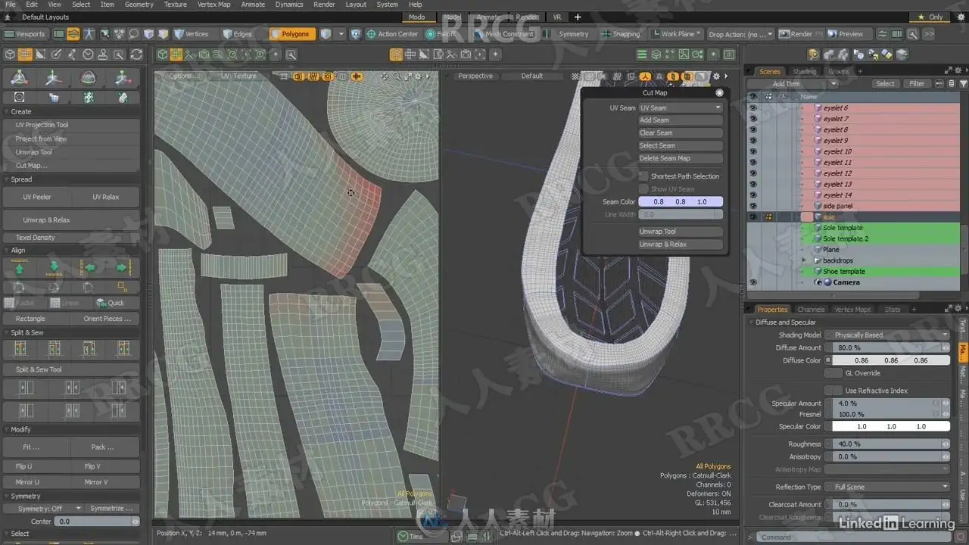Open the UV Seam dropdown

[681, 108]
